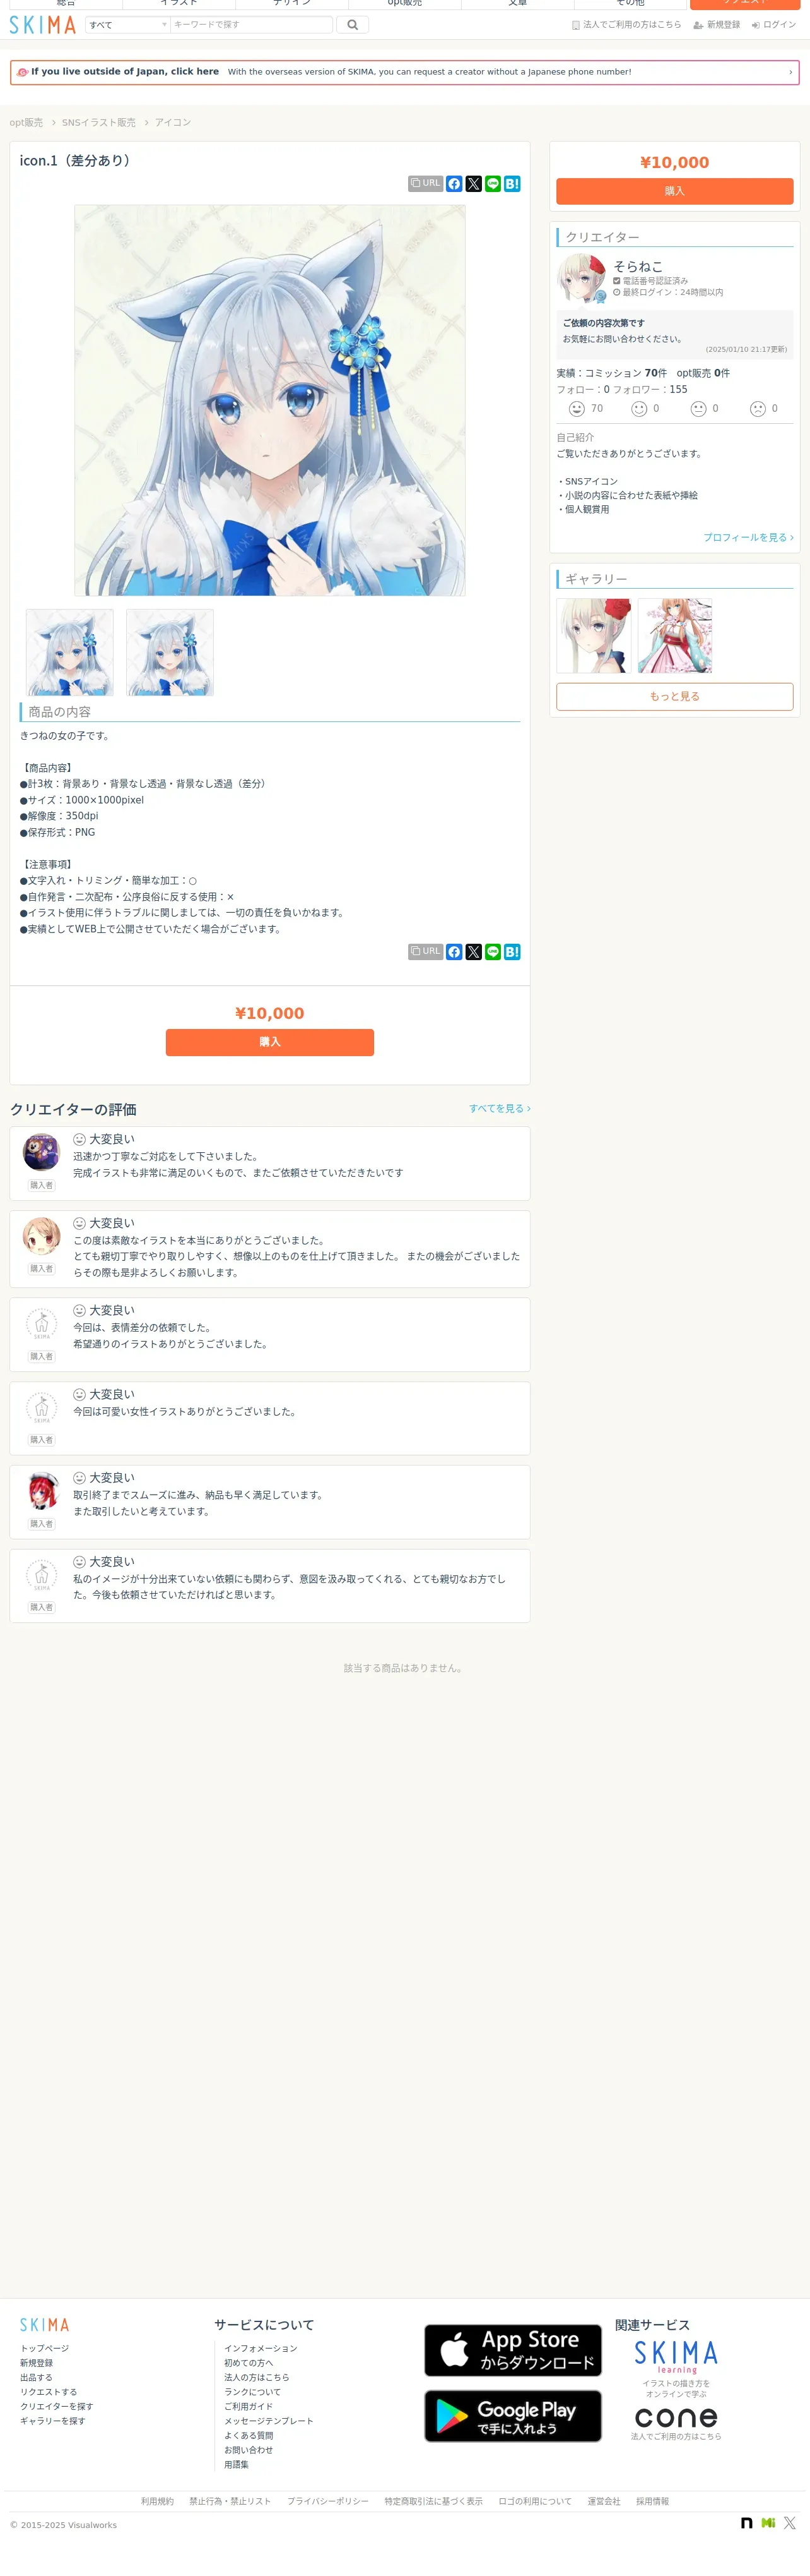Open 運営会社 in the bottom bar
Viewport: 810px width, 2576px height.
click(x=603, y=2502)
